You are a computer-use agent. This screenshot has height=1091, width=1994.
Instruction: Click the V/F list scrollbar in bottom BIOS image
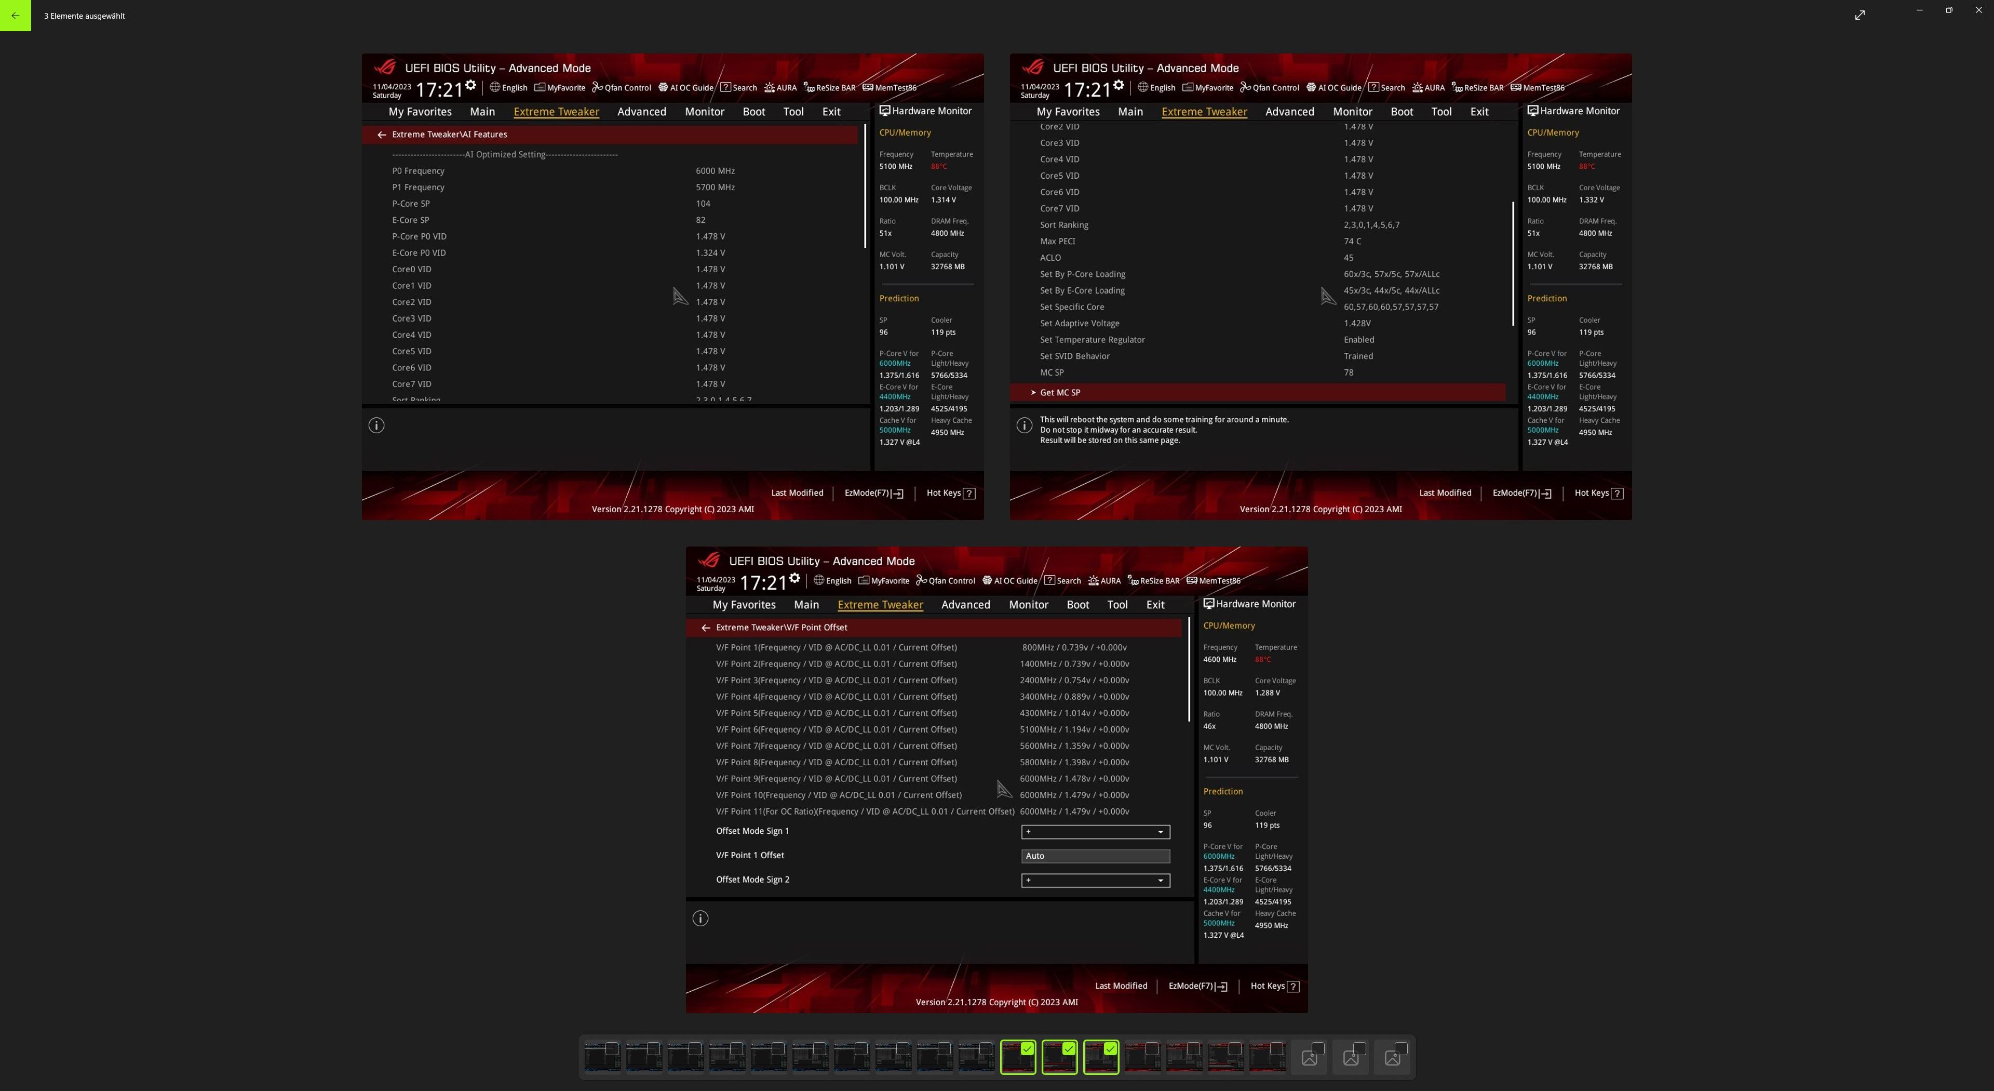[1189, 670]
